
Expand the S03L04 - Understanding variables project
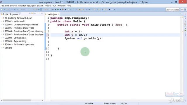click(x=1, y=24)
